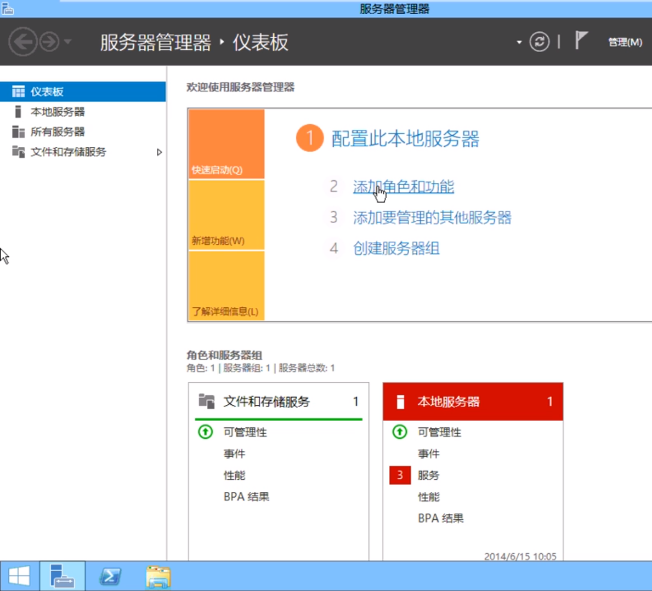Viewport: 652px width, 591px height.
Task: Click 服务 in 本地服务器 tile
Action: click(x=429, y=475)
